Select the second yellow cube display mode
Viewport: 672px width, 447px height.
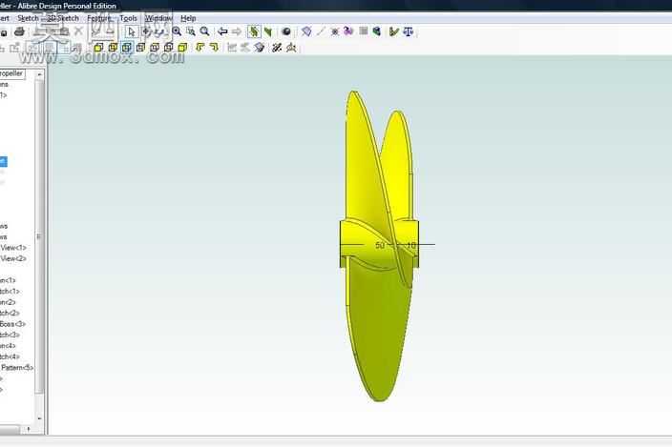113,48
